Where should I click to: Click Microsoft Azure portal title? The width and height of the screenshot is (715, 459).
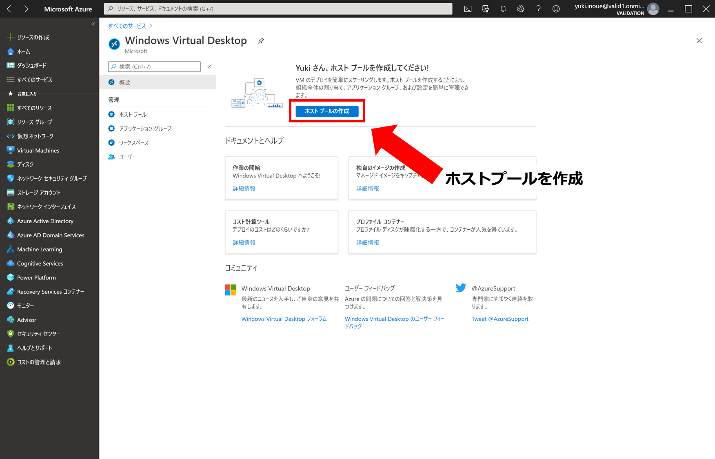pos(68,9)
